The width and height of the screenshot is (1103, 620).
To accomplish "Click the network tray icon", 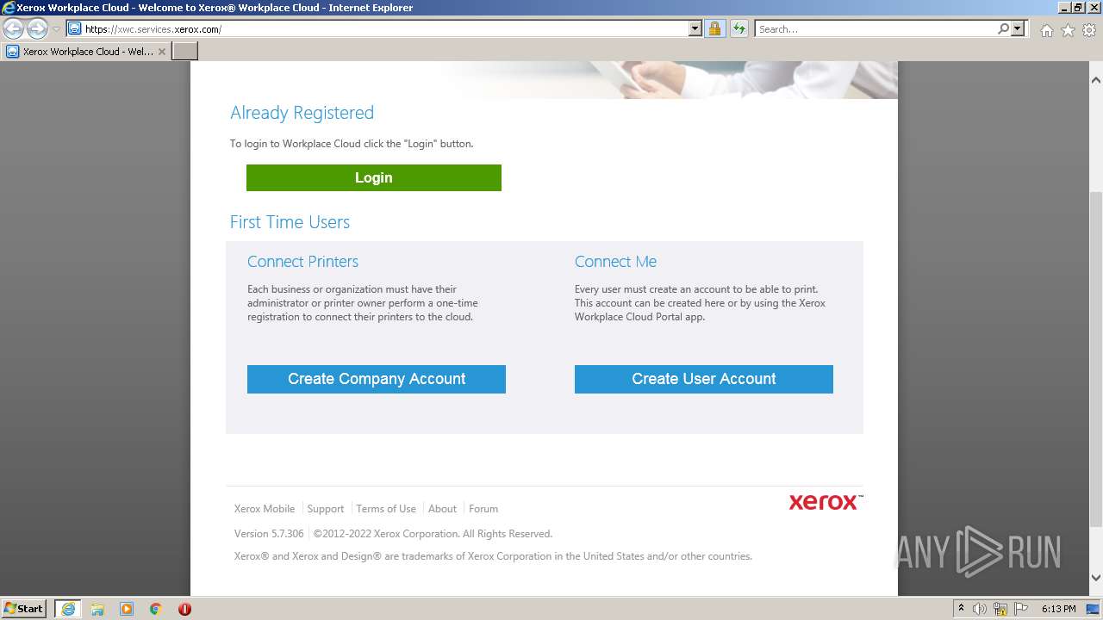I will point(1000,609).
